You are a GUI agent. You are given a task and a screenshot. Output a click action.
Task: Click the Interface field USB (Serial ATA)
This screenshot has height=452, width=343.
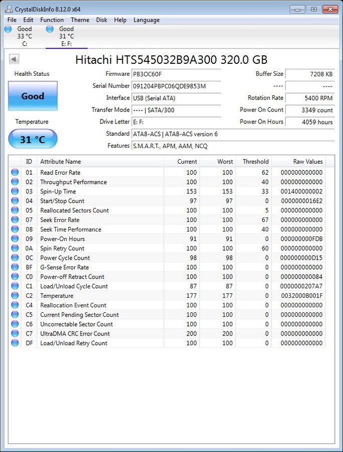(x=176, y=98)
